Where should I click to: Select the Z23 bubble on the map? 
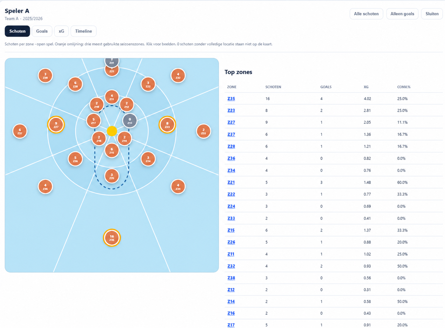[167, 125]
